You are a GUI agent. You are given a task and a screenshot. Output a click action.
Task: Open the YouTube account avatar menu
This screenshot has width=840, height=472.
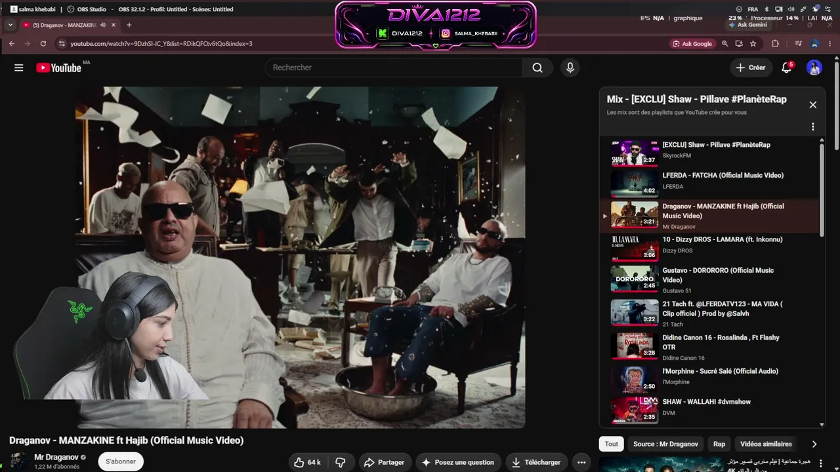814,68
